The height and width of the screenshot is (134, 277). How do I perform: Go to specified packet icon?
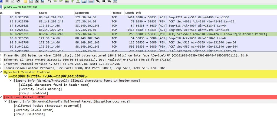67,1
